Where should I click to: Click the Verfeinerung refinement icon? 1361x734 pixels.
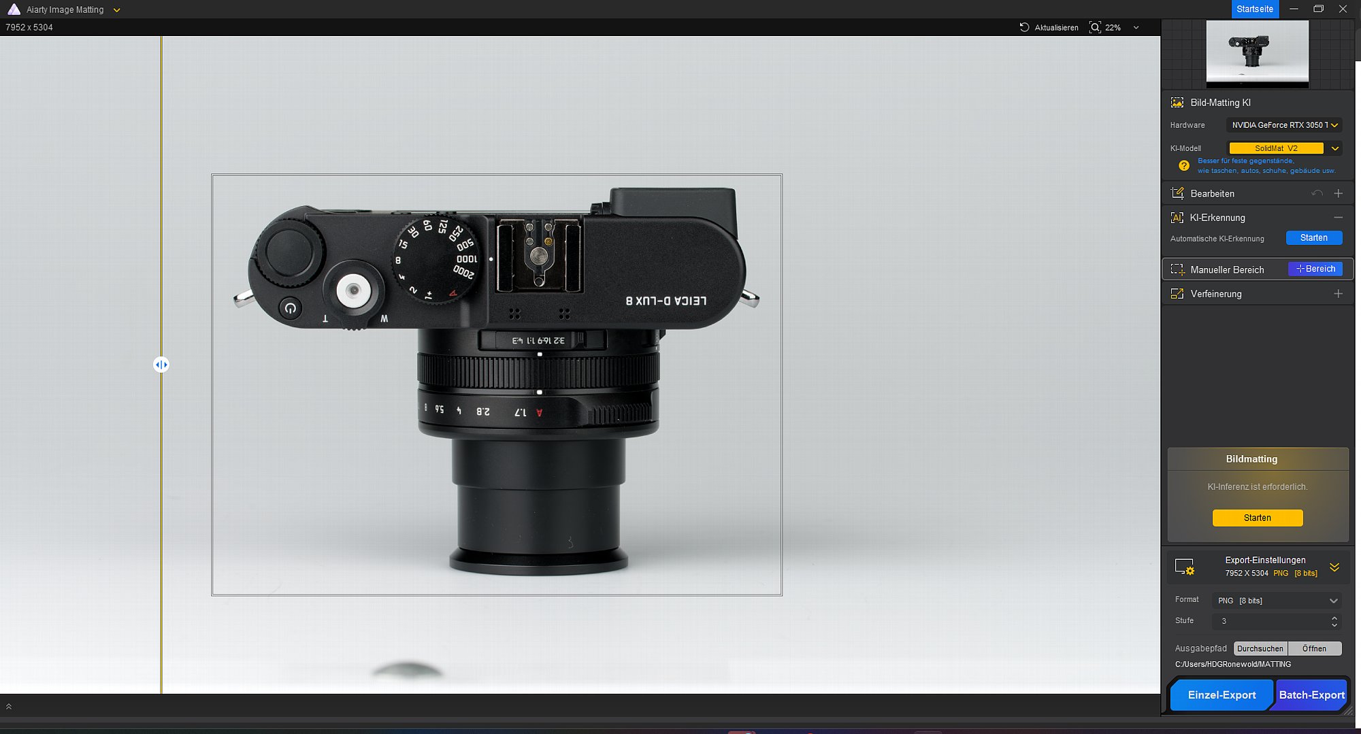click(1177, 294)
